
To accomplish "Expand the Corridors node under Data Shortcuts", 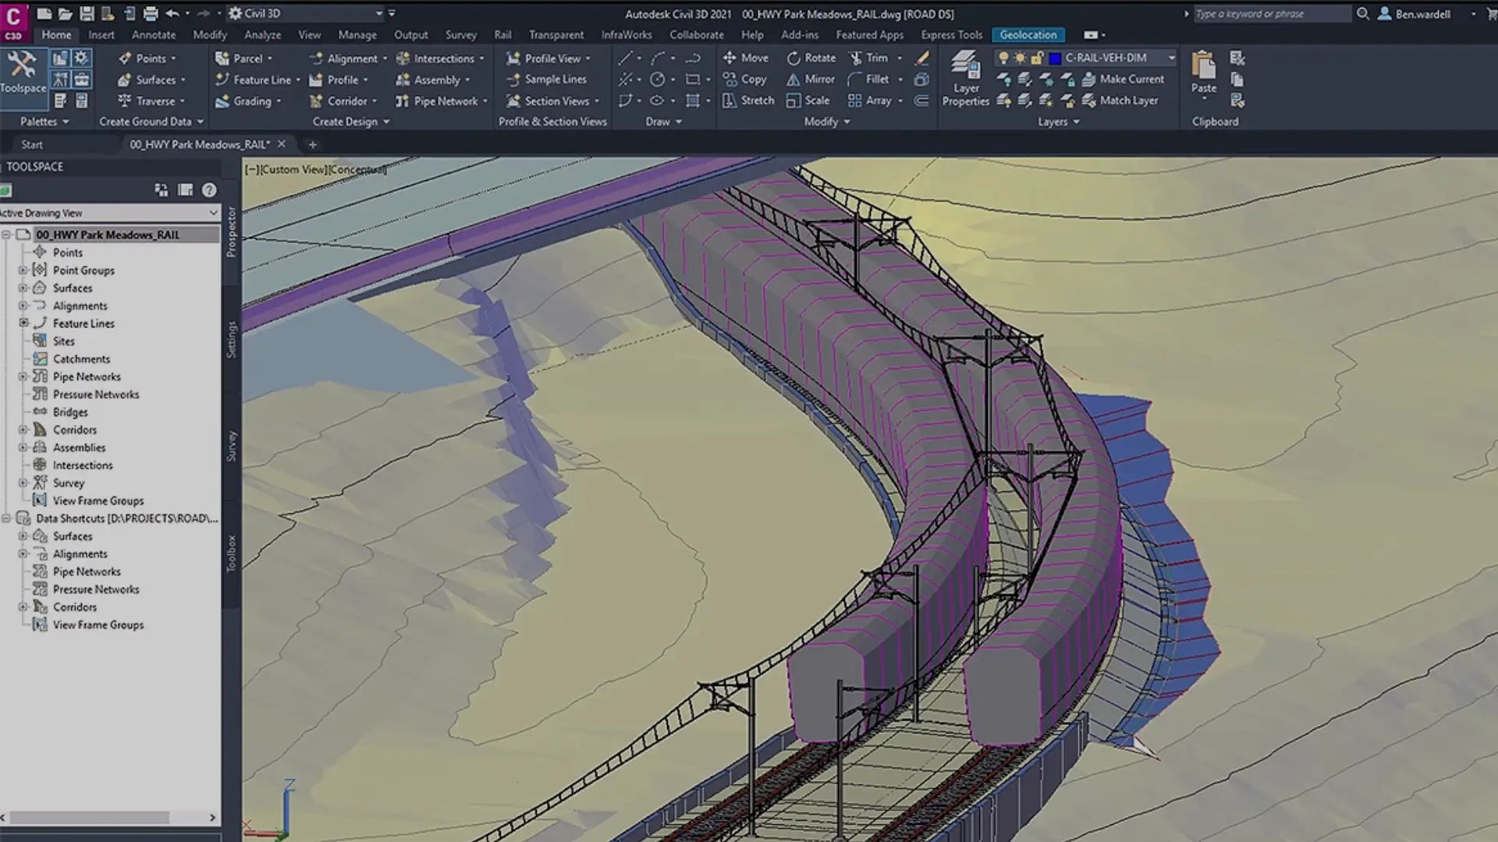I will point(23,607).
